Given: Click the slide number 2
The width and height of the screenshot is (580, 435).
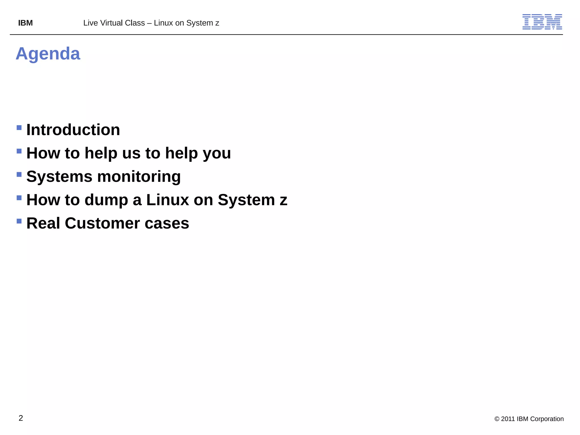Looking at the screenshot, I should point(21,418).
